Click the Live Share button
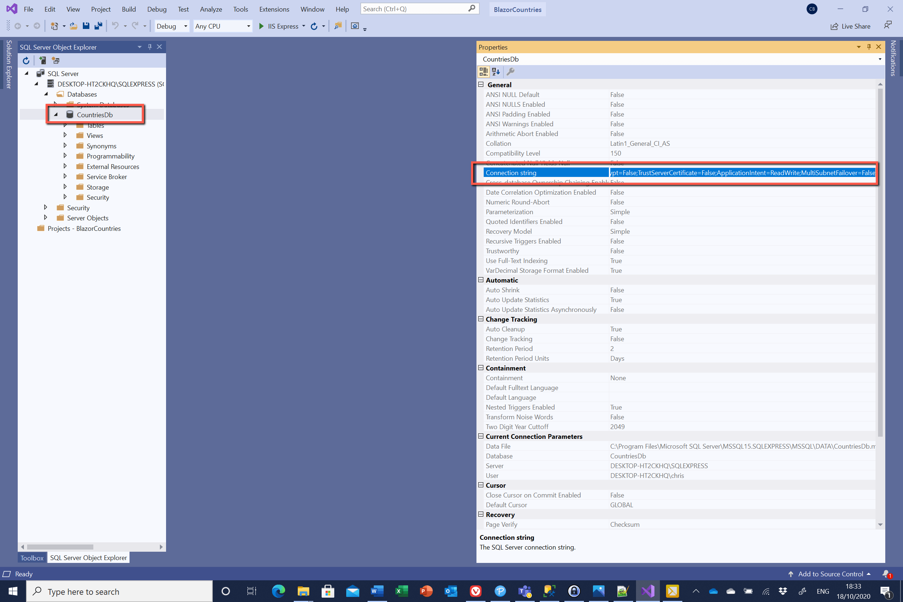The height and width of the screenshot is (602, 903). (851, 26)
